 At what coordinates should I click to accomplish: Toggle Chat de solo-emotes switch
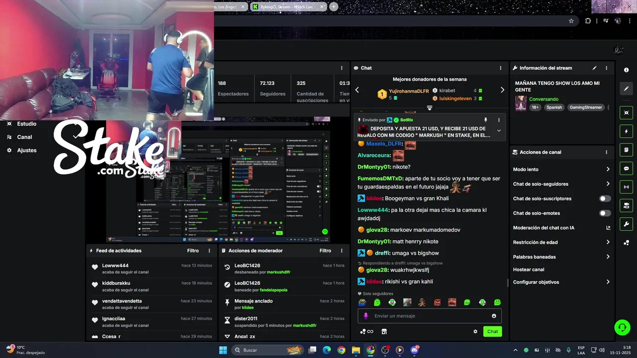click(605, 213)
